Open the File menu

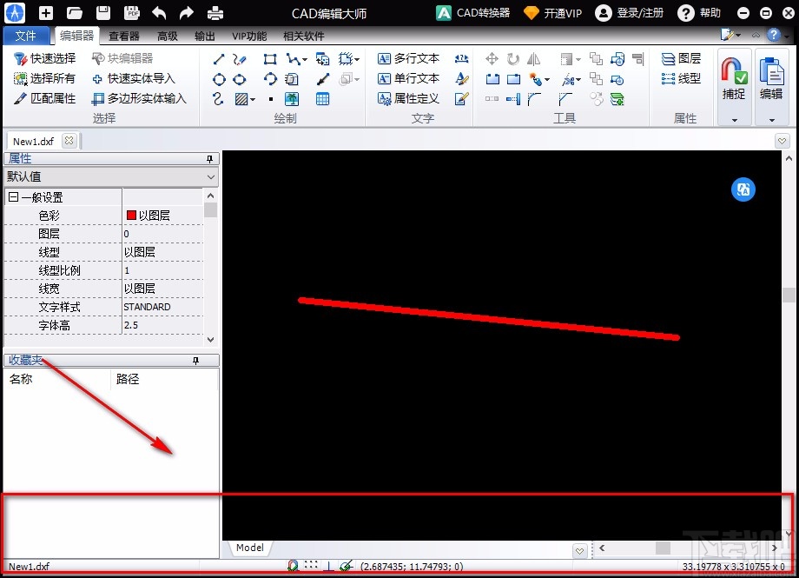point(26,36)
